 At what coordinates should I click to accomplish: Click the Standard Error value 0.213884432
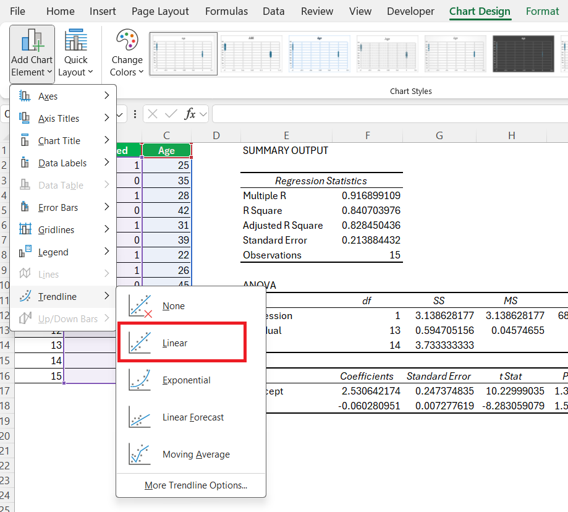371,241
